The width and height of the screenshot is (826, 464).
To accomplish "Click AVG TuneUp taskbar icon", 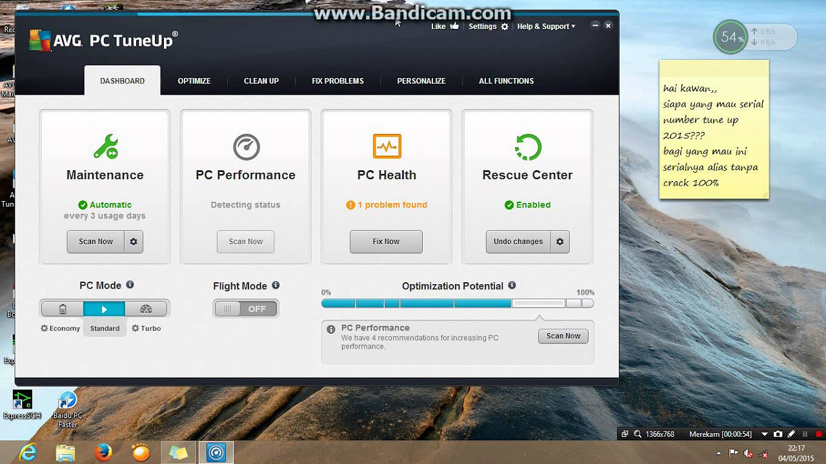I will [216, 453].
